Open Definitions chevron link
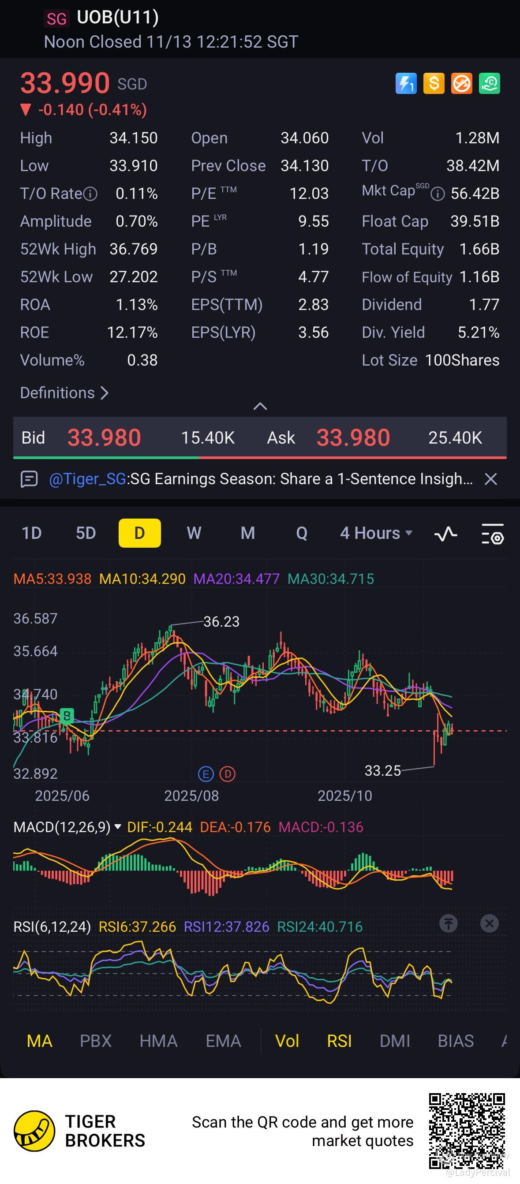520x1184 pixels. [64, 393]
